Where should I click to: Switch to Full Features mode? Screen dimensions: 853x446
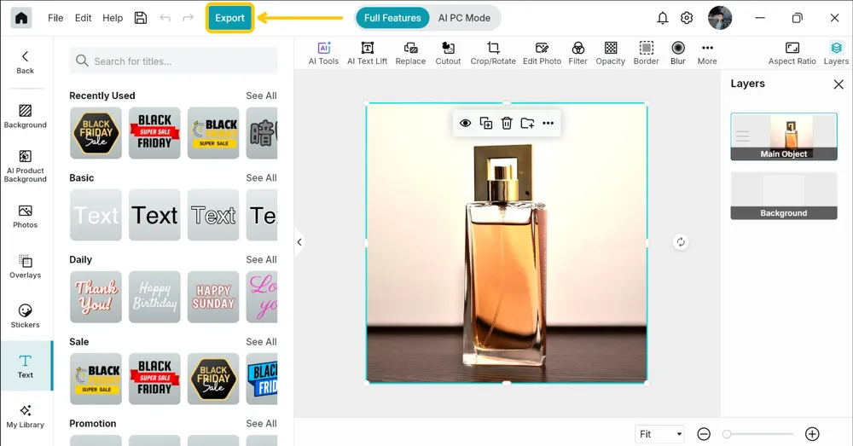pos(392,18)
